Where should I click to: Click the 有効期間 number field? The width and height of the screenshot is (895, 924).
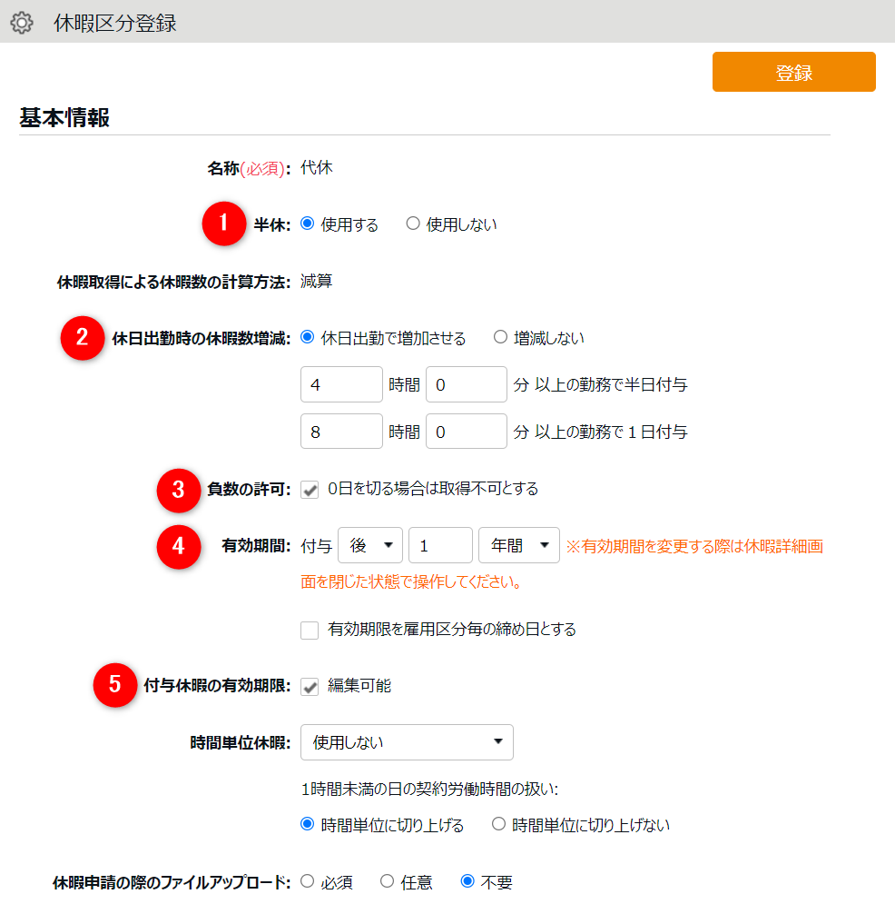[440, 546]
